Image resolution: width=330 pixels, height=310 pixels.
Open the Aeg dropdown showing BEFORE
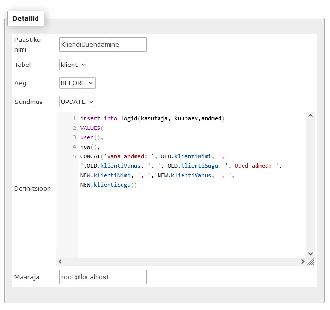(x=77, y=83)
